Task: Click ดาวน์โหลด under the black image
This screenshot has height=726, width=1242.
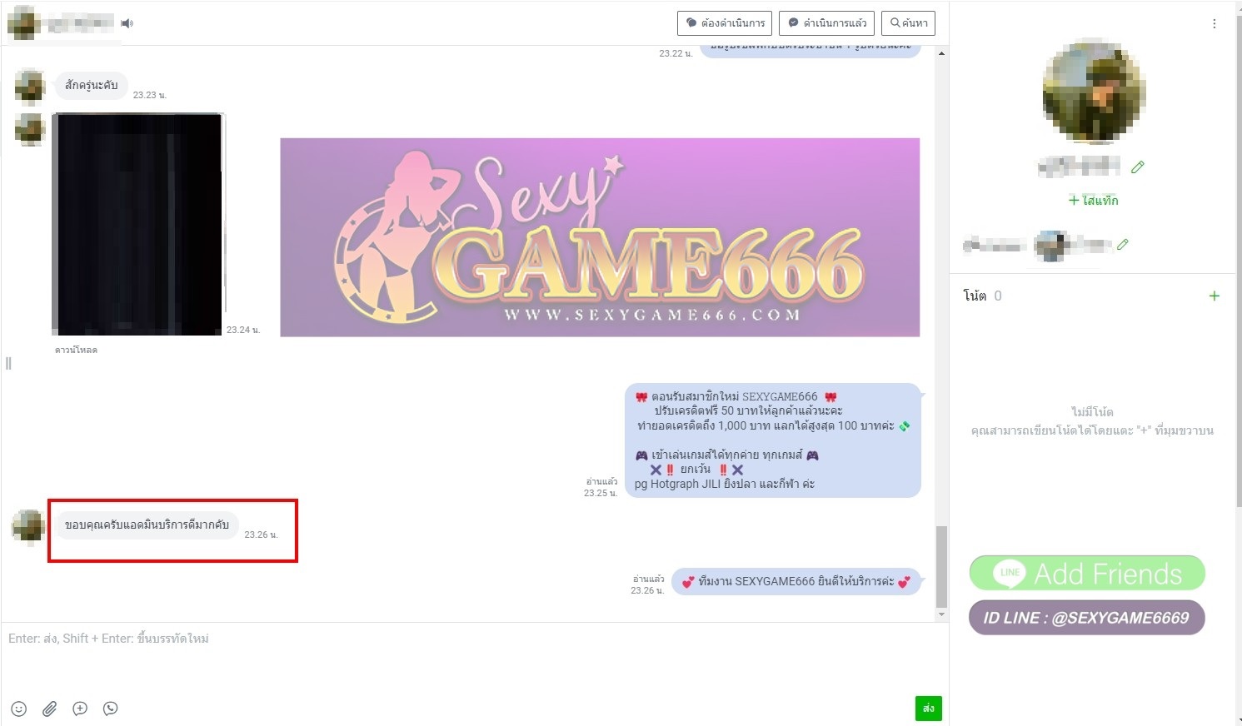Action: click(76, 351)
